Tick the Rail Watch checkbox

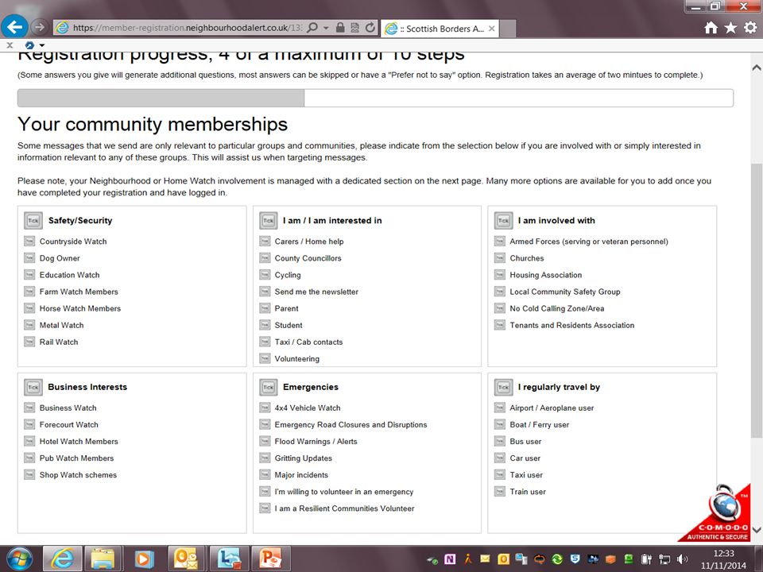[x=29, y=342]
